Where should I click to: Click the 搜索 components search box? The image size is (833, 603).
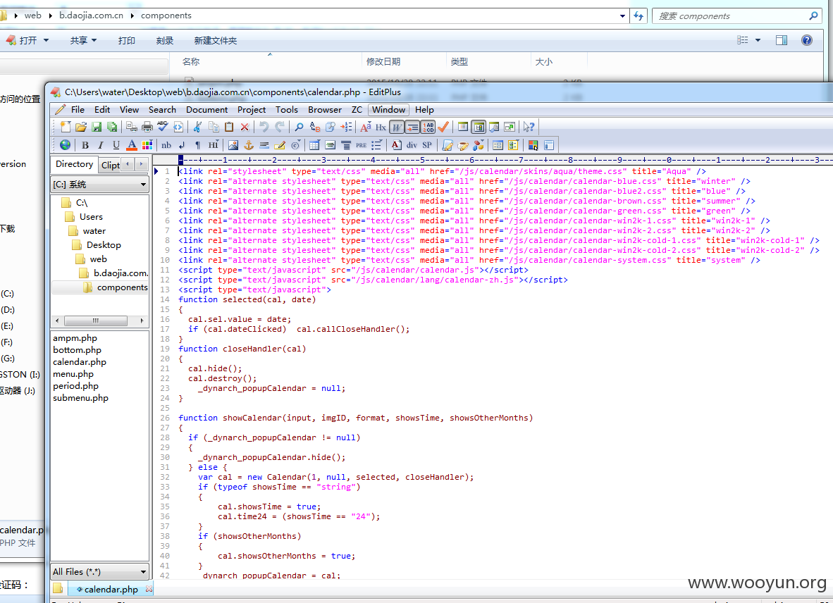pos(736,16)
